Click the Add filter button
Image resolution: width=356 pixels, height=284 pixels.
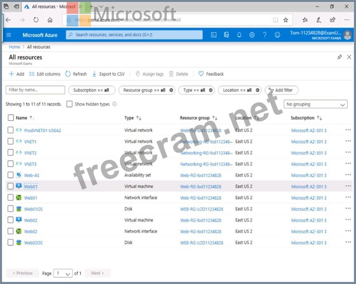(281, 90)
